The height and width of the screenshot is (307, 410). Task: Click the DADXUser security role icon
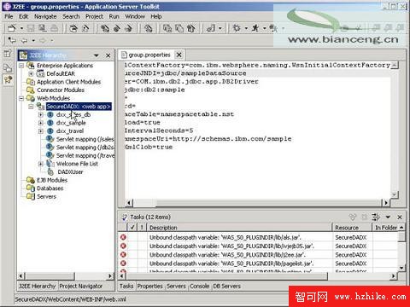pos(50,172)
